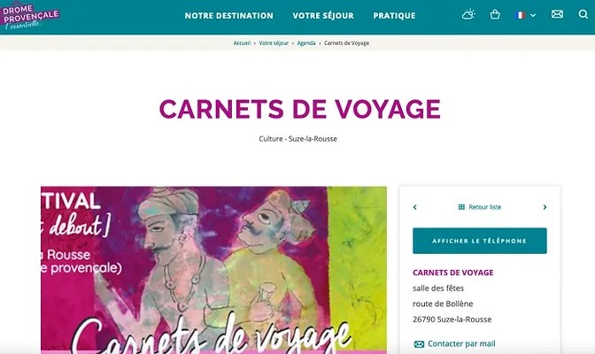Open the envelope contact icon in header

point(557,14)
